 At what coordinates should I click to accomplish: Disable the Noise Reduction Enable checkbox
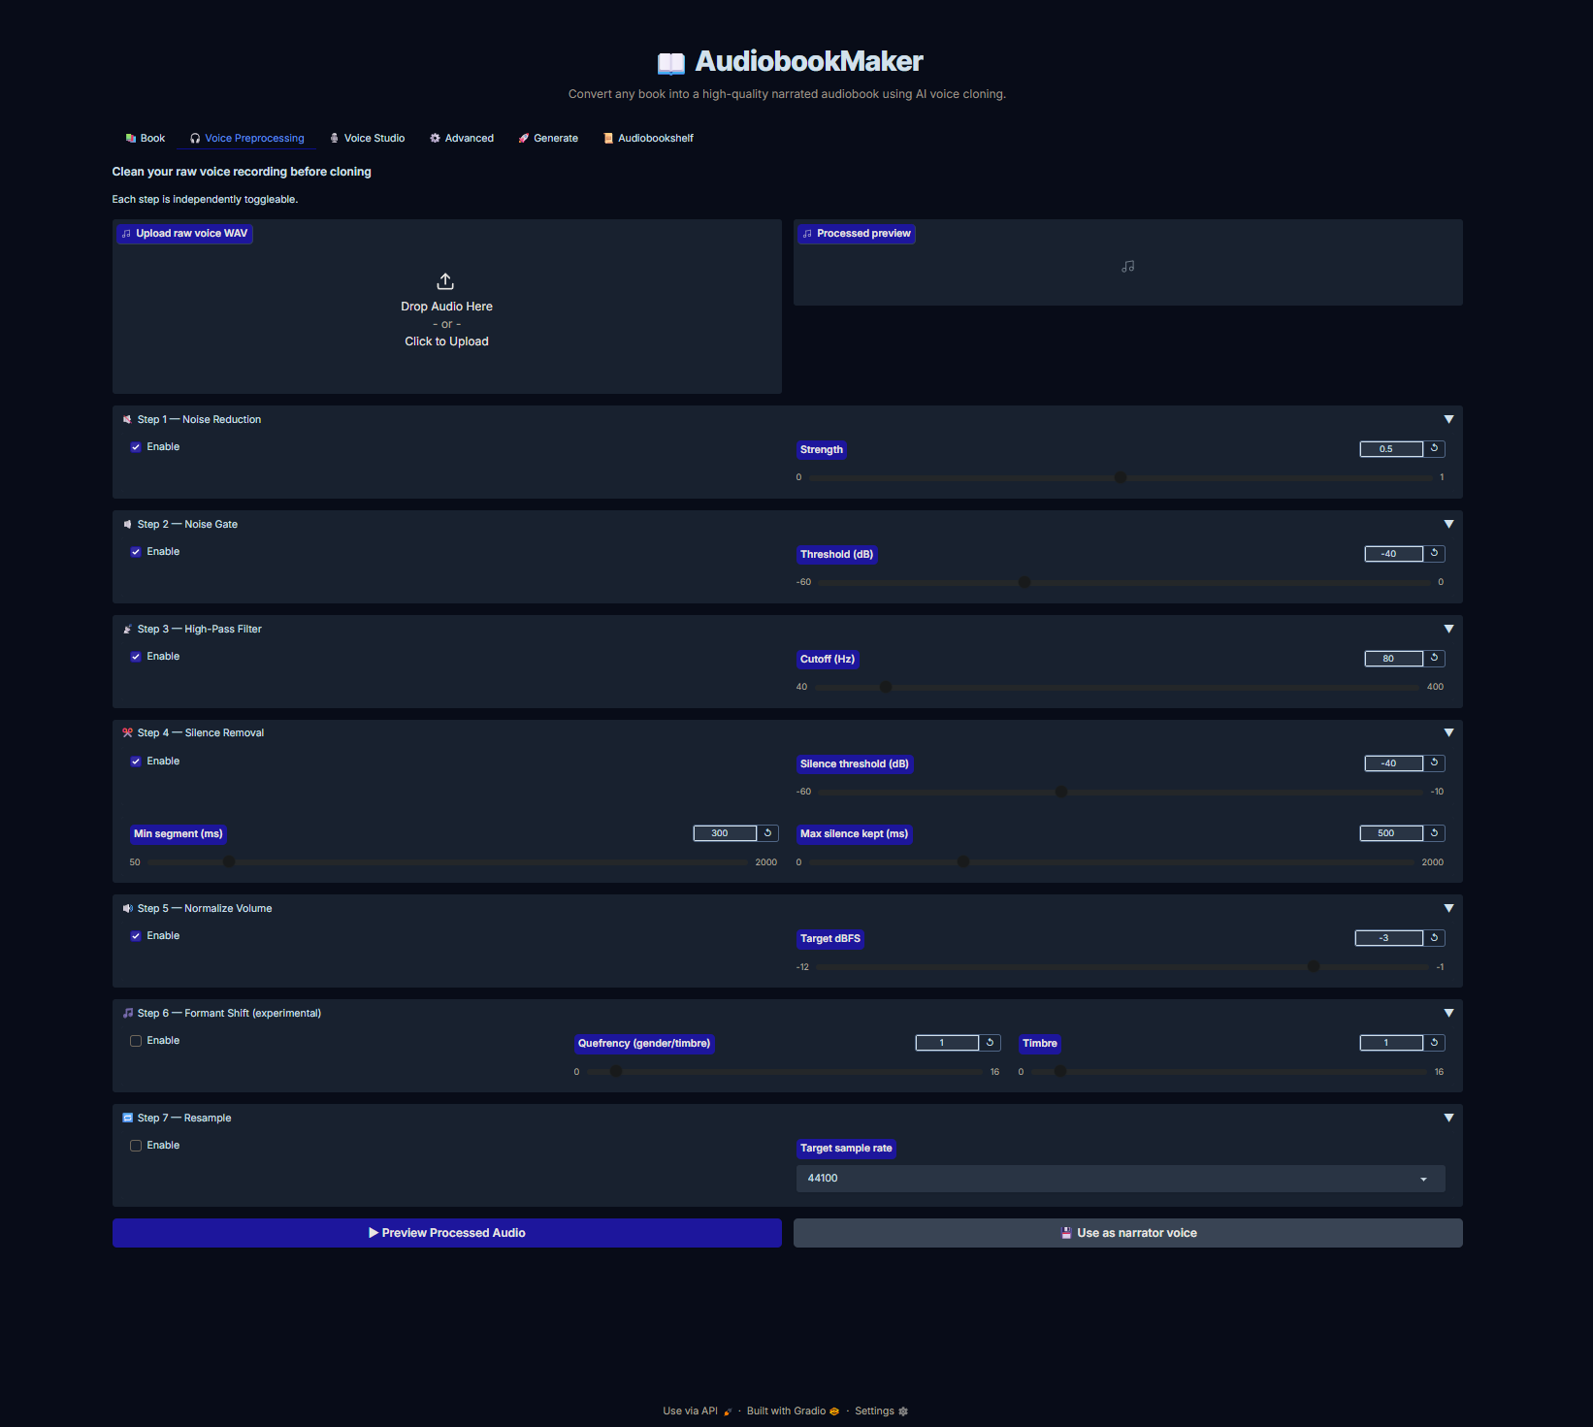(136, 447)
